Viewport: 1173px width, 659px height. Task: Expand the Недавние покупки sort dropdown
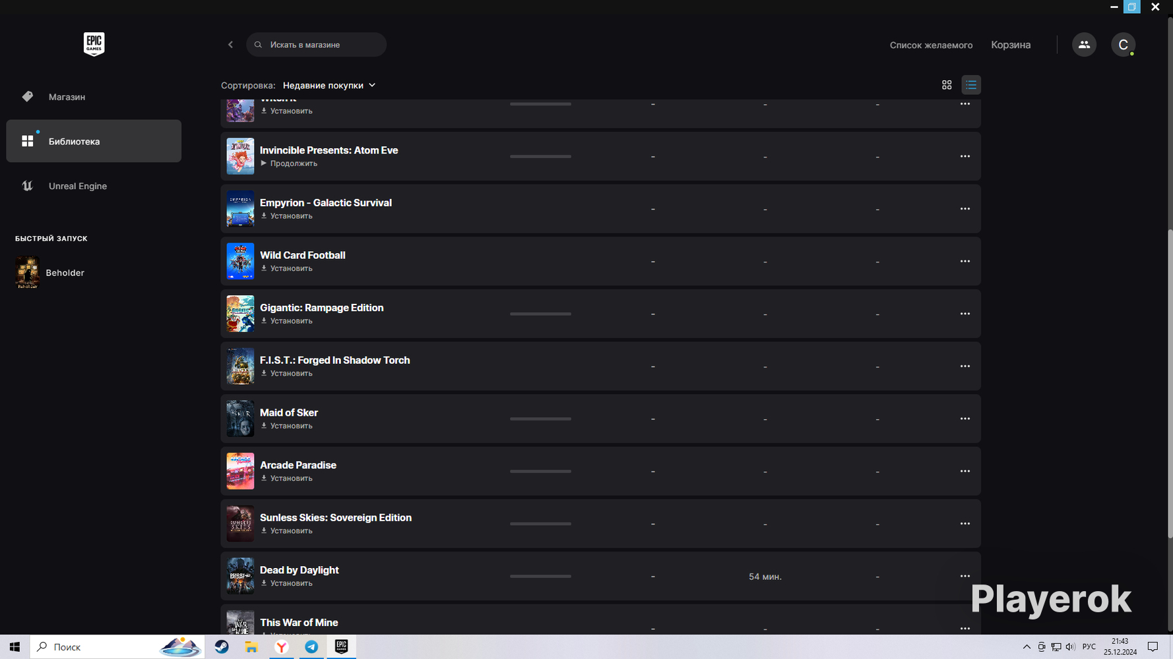(x=329, y=85)
